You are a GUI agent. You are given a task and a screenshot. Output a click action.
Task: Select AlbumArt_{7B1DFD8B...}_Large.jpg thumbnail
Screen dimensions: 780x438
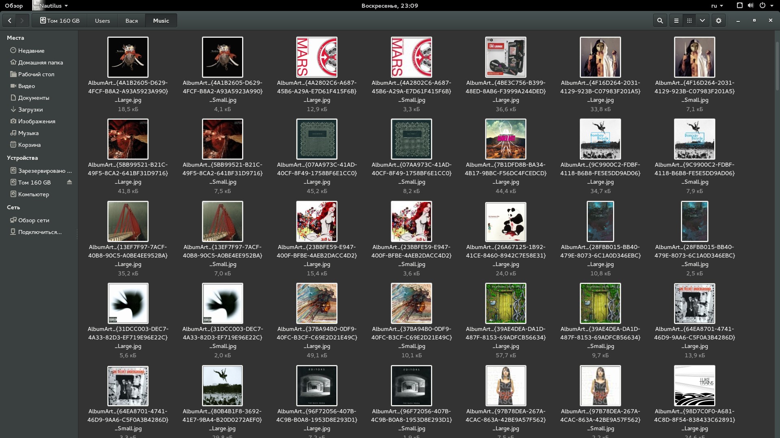pos(506,139)
